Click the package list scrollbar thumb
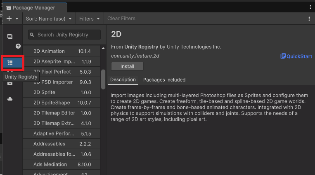315x175 pixels. click(x=103, y=79)
